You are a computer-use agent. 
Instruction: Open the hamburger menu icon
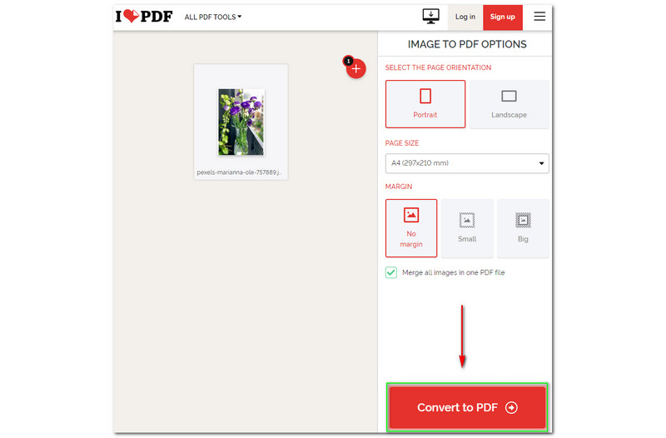tap(539, 17)
